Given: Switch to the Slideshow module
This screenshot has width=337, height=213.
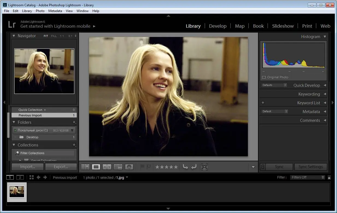Looking at the screenshot, I should click(x=283, y=26).
